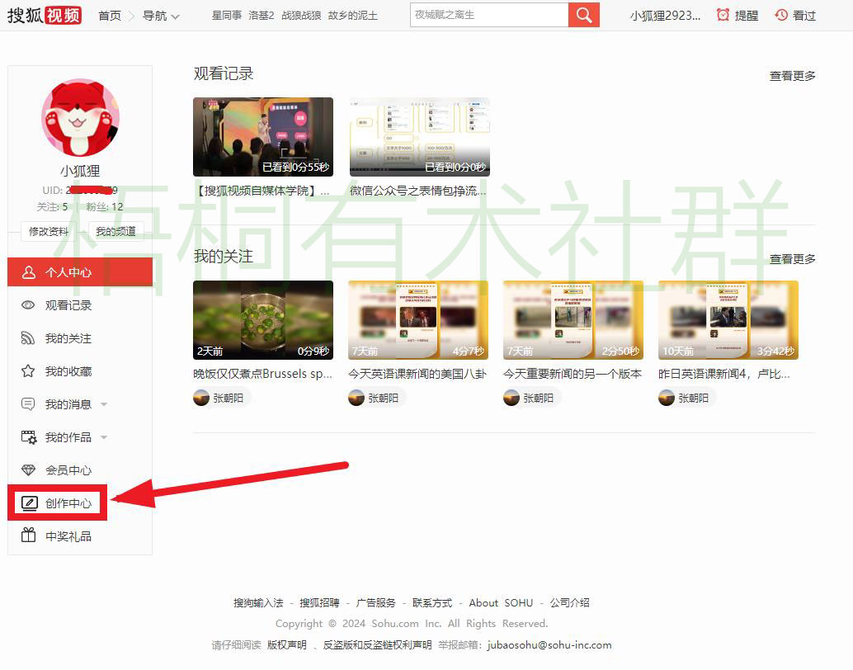The width and height of the screenshot is (853, 670).
Task: Click username 小狐狸2923... in the header
Action: [x=665, y=16]
